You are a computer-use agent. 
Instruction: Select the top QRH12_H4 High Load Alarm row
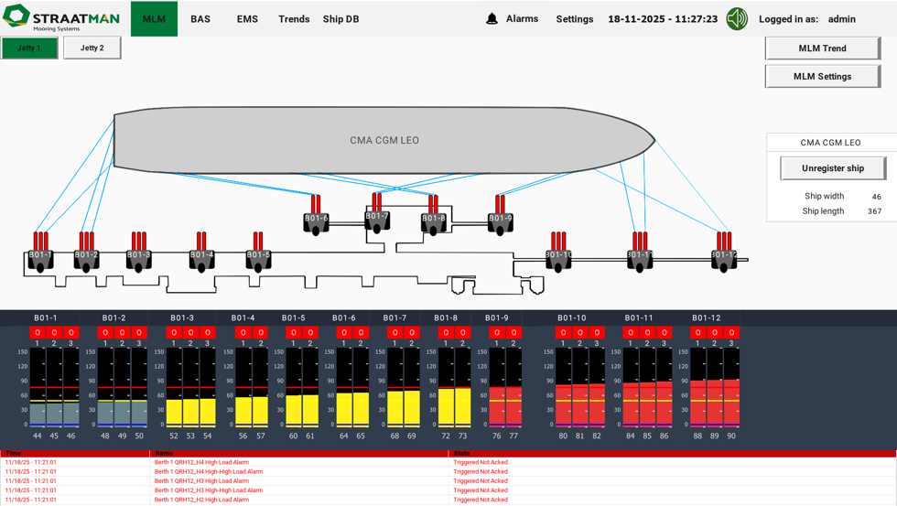click(x=201, y=462)
